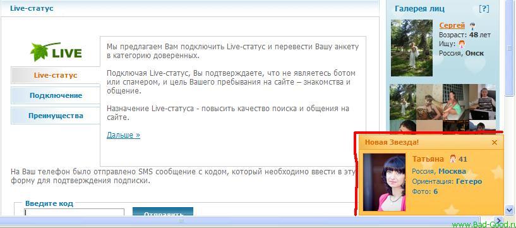This screenshot has height=228, width=516.
Task: Click the horizontal scrollbar right arrow
Action: (x=499, y=220)
